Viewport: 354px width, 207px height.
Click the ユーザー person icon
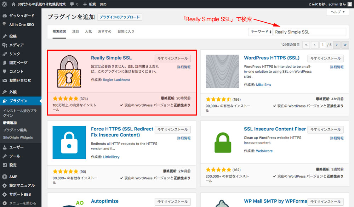(5, 147)
